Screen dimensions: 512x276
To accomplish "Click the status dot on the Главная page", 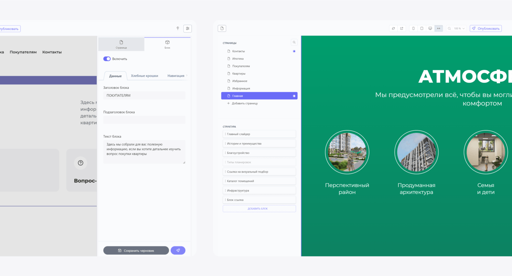I will click(294, 96).
